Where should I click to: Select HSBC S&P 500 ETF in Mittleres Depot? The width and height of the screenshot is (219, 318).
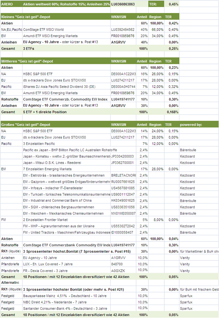pos(66,74)
